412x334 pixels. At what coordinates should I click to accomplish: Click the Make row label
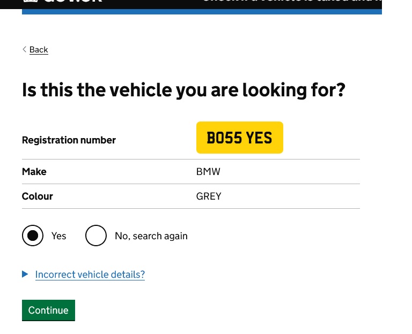coord(34,172)
